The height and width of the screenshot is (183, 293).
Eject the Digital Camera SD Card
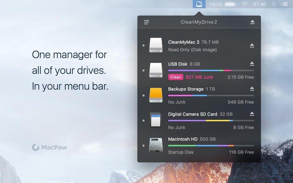(252, 114)
